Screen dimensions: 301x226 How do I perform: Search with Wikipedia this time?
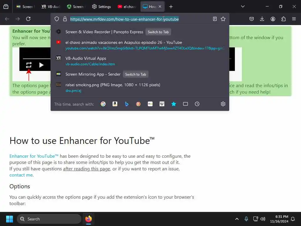(162, 104)
